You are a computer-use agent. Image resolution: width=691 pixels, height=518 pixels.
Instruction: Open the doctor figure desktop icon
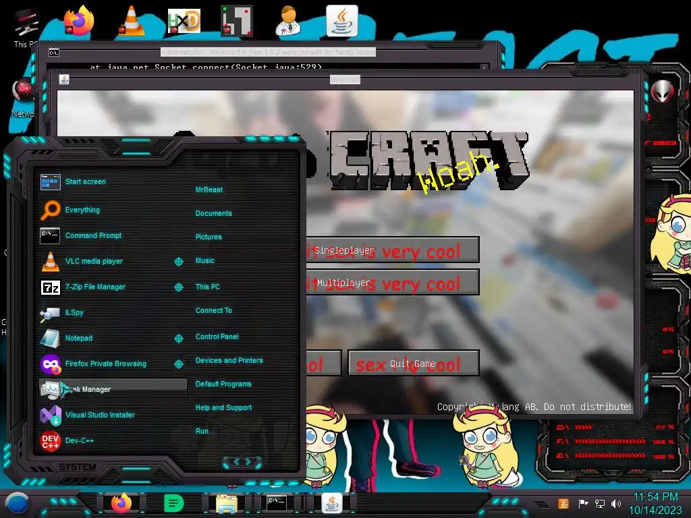pos(289,20)
